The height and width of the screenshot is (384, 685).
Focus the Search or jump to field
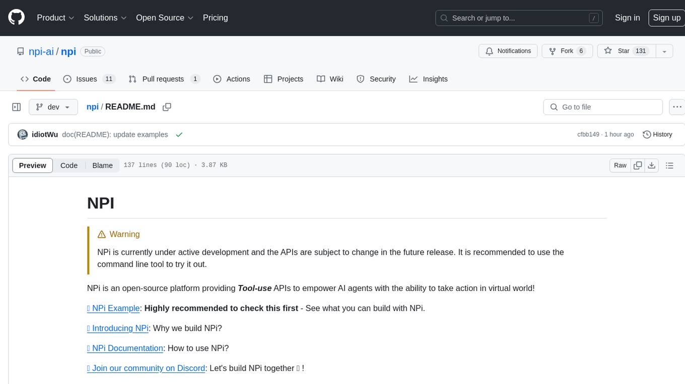click(520, 18)
